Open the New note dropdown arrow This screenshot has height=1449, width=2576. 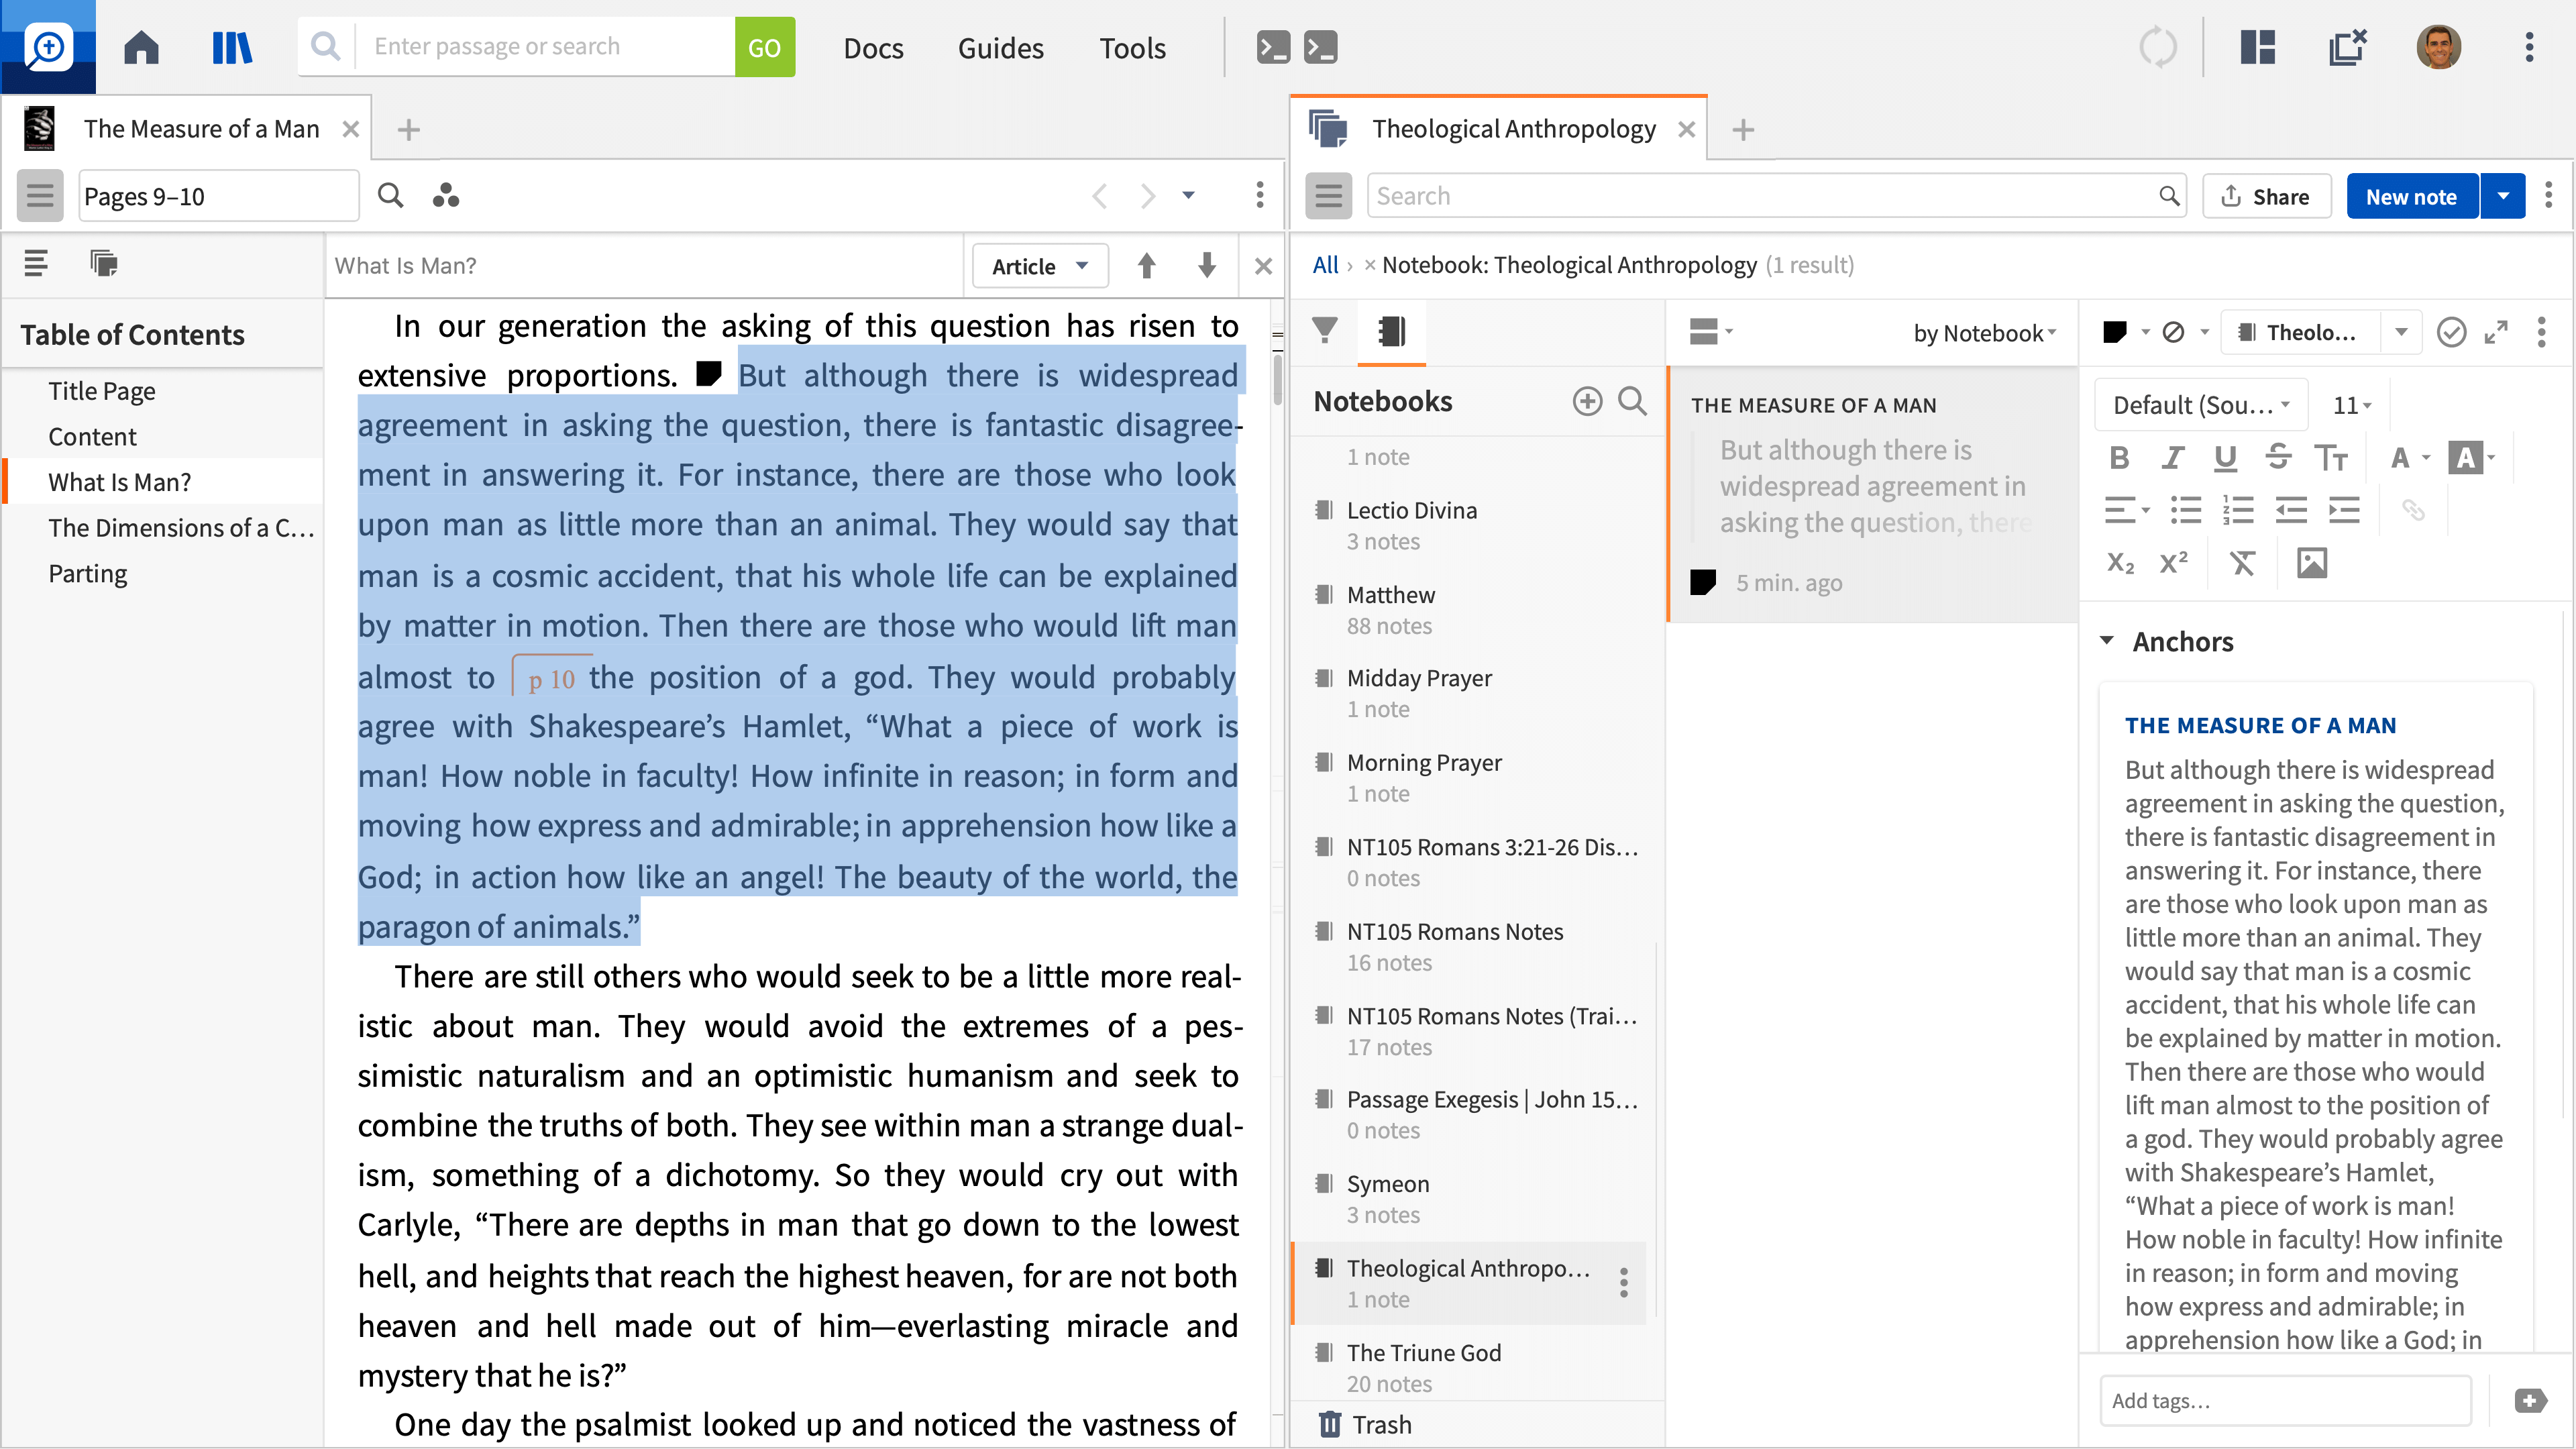[2503, 196]
